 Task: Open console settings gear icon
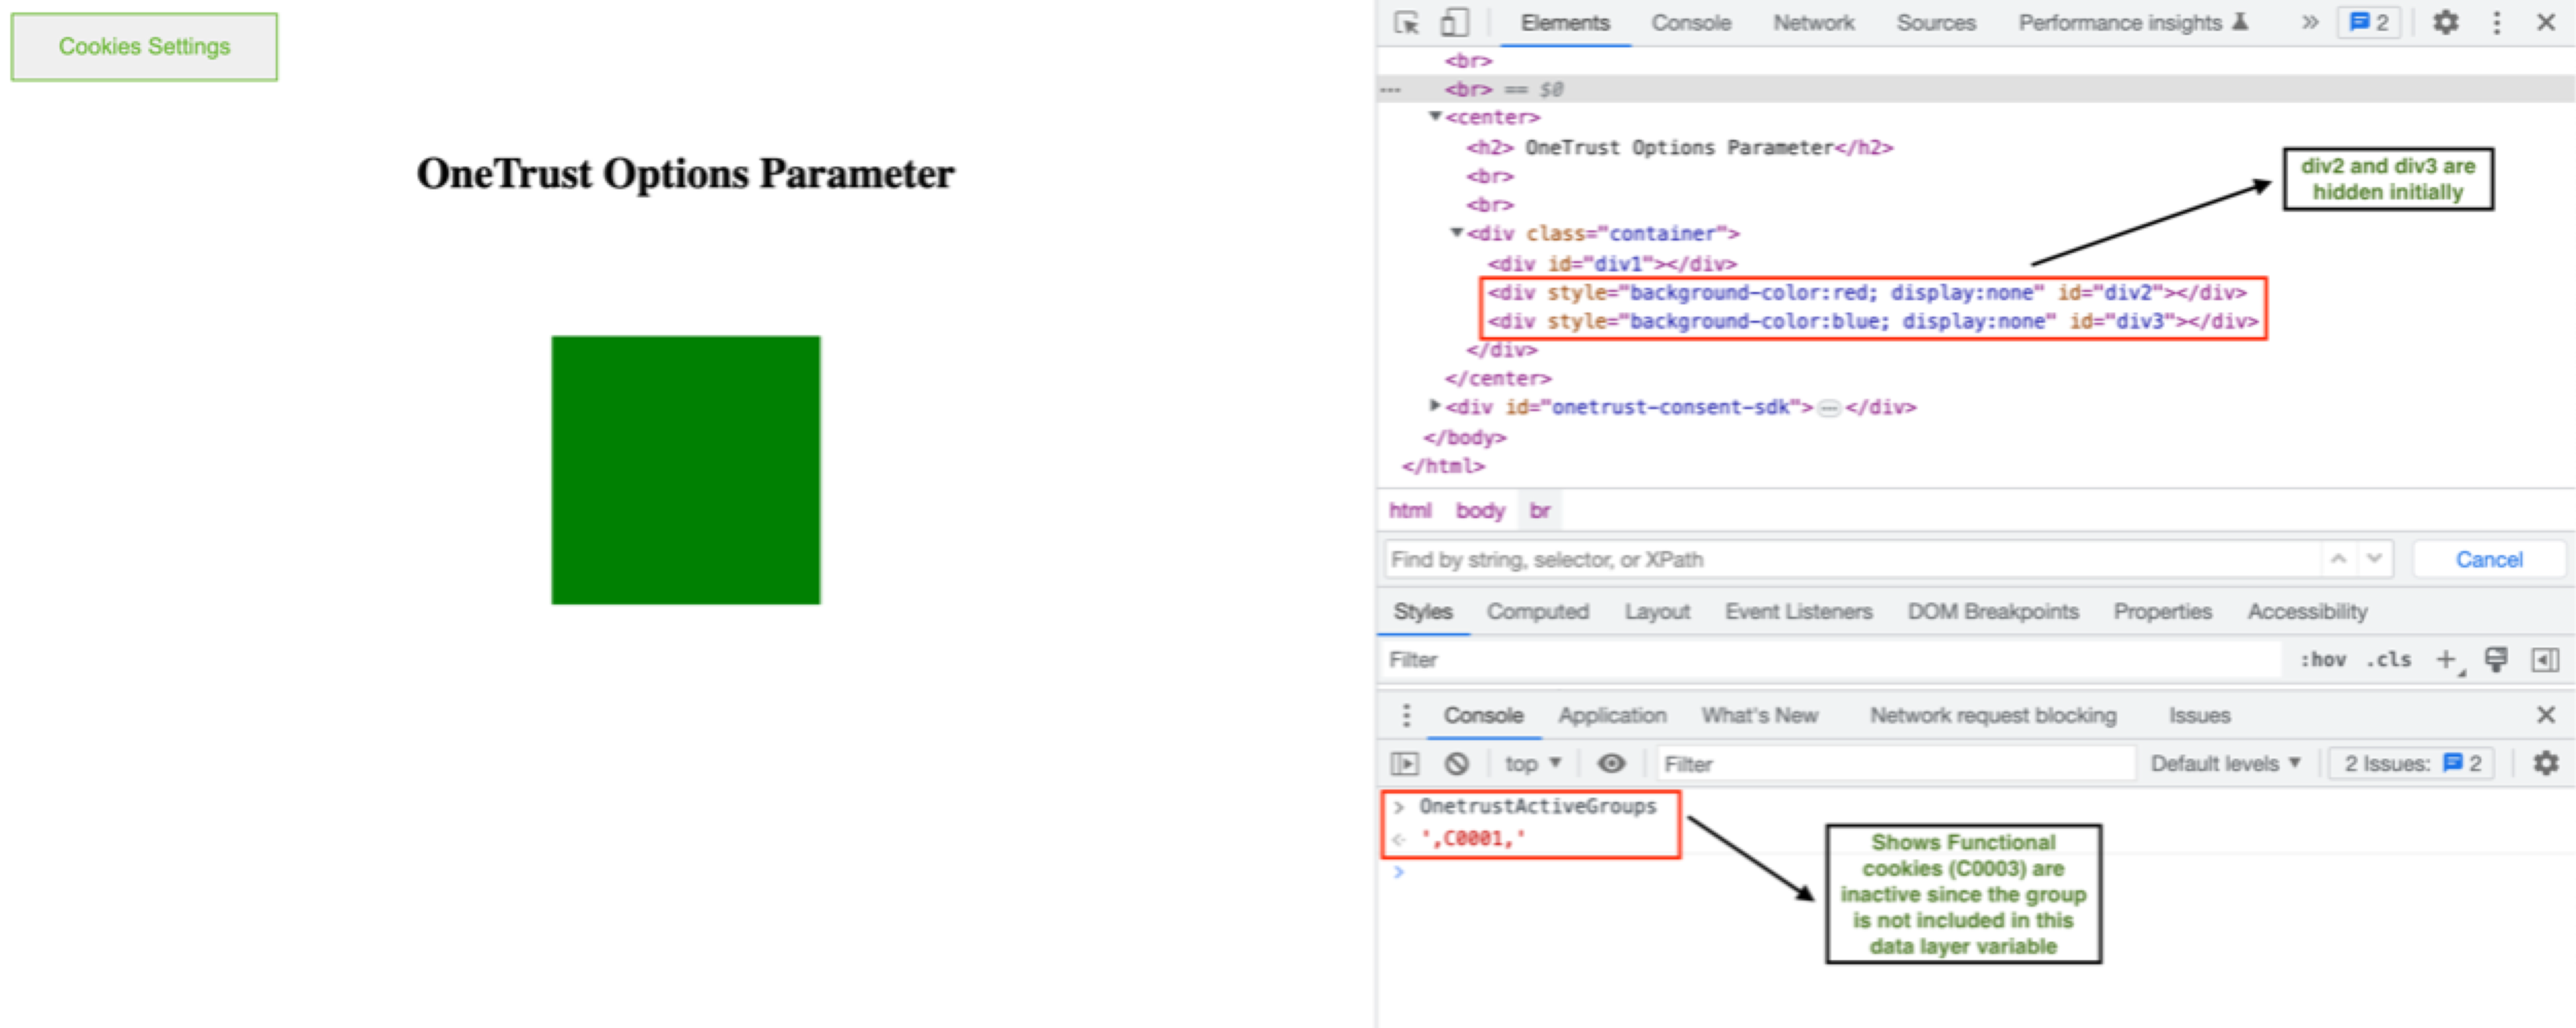[x=2545, y=763]
